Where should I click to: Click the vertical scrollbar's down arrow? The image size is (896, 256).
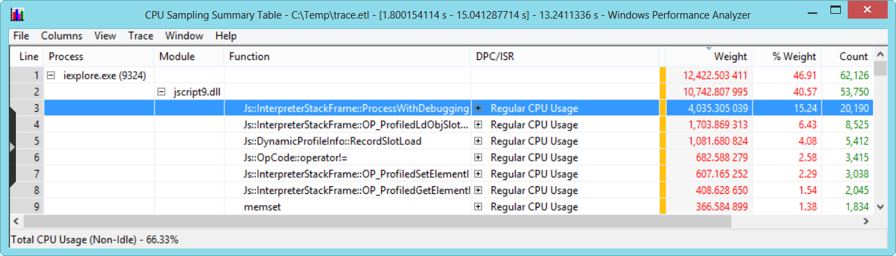coord(880,206)
